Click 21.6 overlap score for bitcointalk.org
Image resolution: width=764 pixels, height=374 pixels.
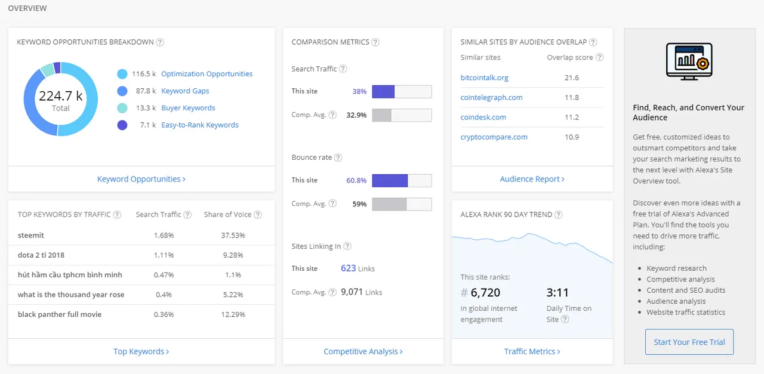[x=572, y=78]
